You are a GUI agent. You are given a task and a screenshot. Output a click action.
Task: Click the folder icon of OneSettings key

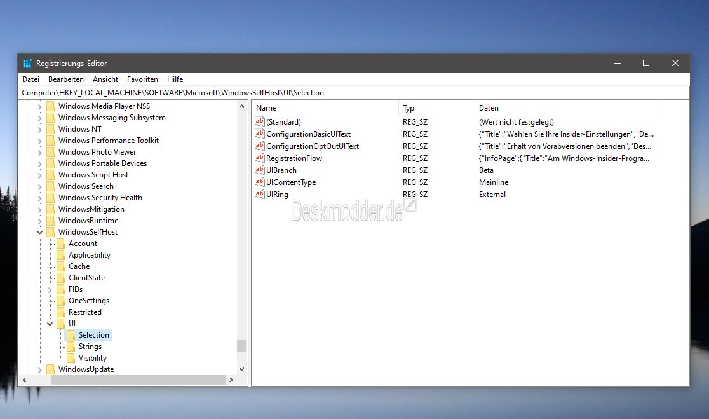(60, 301)
